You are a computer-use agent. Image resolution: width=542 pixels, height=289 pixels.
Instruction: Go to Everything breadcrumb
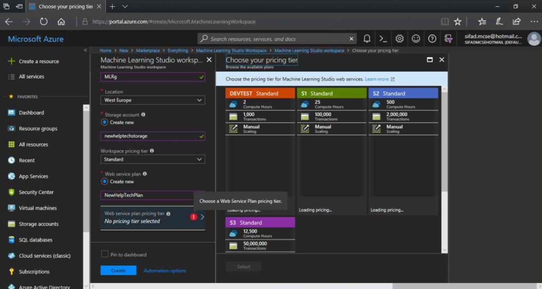pos(178,50)
